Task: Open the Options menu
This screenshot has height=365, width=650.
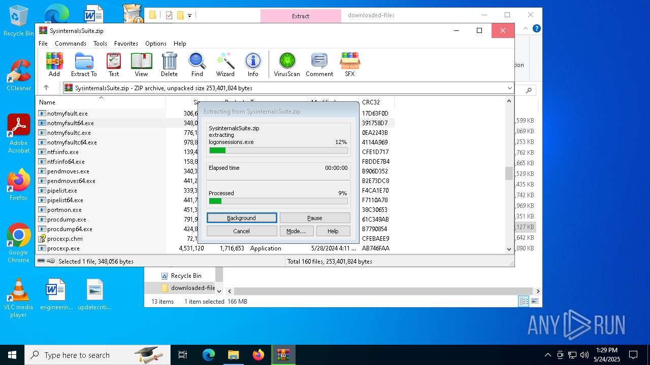Action: (155, 44)
